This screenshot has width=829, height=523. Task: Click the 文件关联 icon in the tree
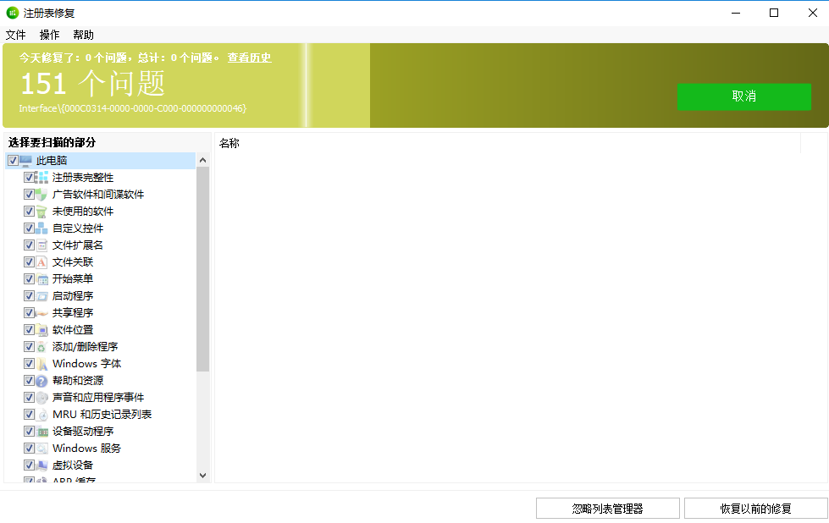[x=41, y=262]
